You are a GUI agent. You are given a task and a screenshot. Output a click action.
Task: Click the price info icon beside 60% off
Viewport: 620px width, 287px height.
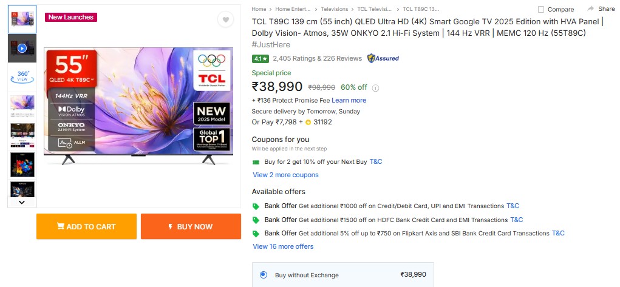[375, 88]
